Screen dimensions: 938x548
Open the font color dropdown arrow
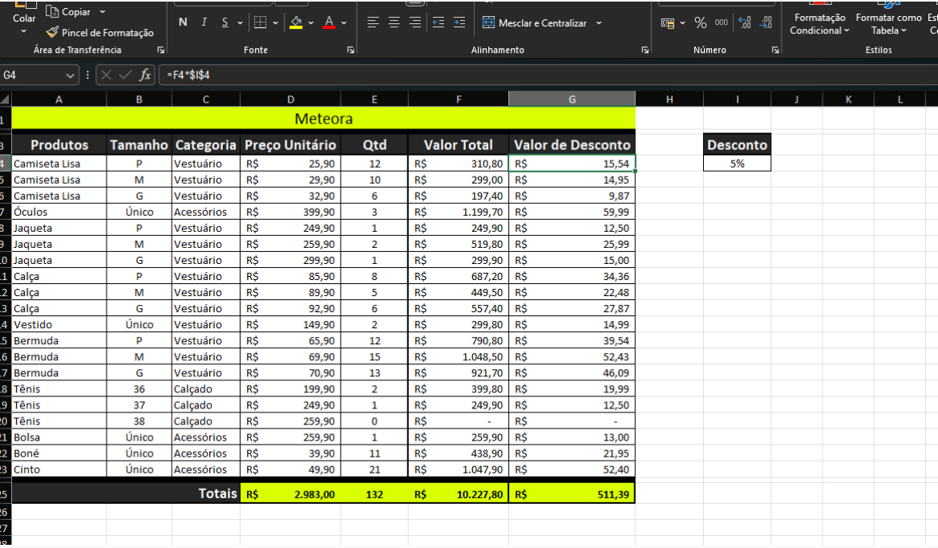pyautogui.click(x=344, y=22)
